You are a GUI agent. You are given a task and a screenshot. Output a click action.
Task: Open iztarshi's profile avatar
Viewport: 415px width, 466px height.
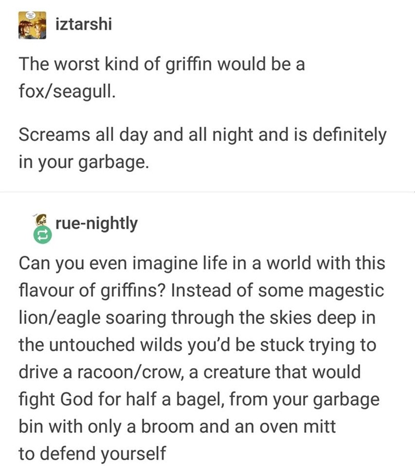[32, 25]
